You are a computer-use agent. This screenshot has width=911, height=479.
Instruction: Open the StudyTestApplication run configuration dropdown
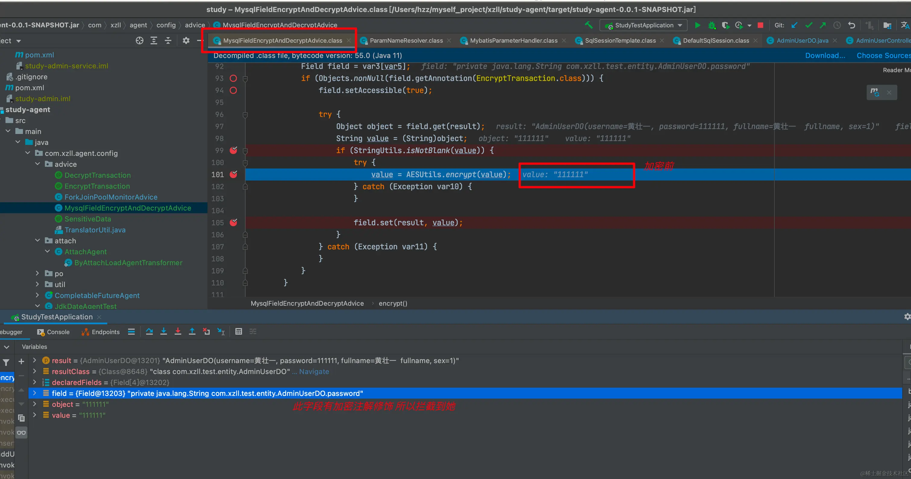coord(643,25)
